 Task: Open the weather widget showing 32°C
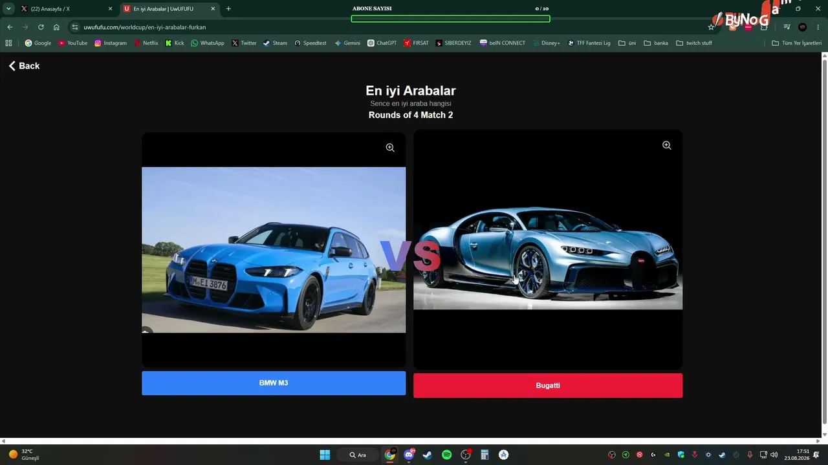[x=24, y=455]
